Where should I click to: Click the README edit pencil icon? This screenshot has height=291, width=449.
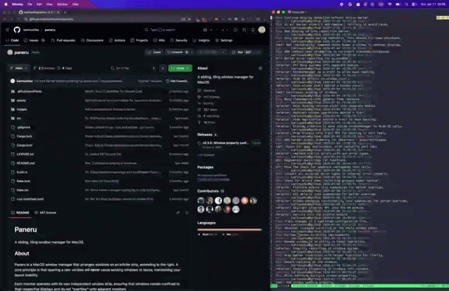(178, 213)
